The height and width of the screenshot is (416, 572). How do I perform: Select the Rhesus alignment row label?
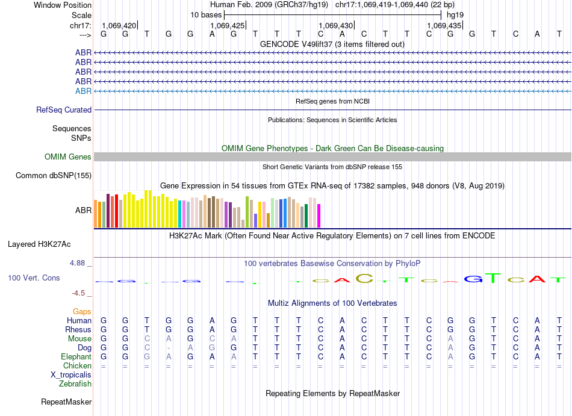[78, 329]
